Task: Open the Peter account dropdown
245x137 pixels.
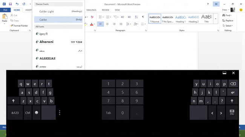Action: tap(226, 10)
